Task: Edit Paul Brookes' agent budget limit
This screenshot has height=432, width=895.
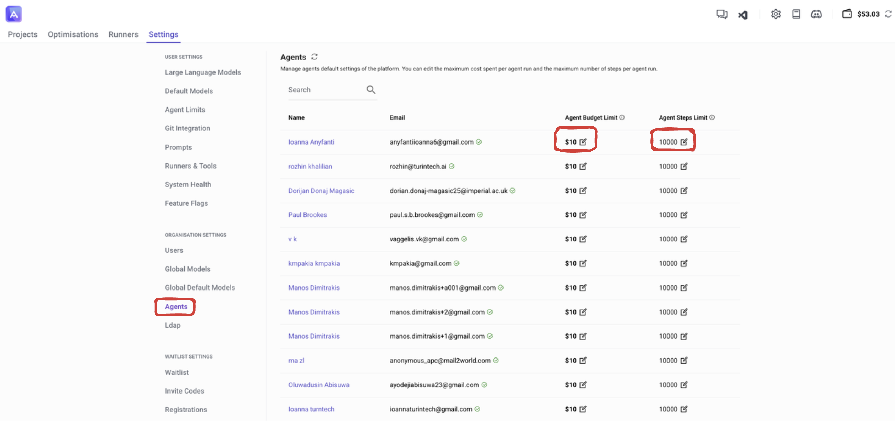Action: pos(583,215)
